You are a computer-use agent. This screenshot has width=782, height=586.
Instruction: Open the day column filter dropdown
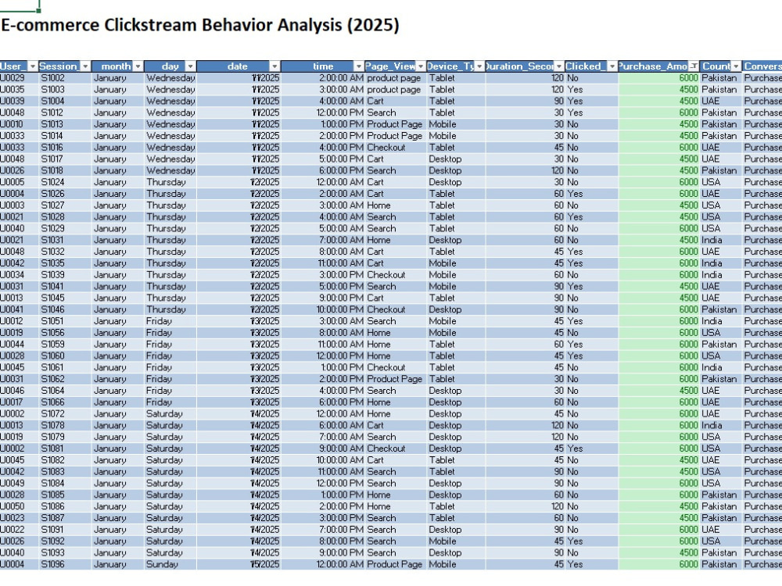[190, 66]
